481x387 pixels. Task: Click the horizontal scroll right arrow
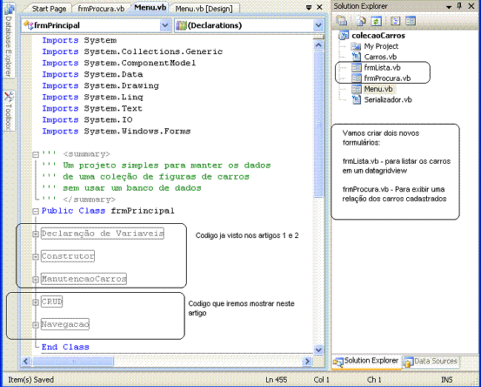(307, 361)
